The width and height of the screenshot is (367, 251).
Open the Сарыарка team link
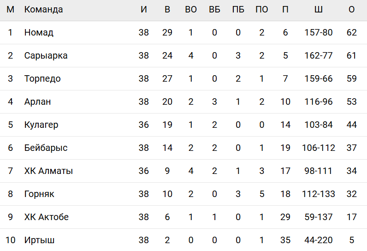(x=46, y=56)
